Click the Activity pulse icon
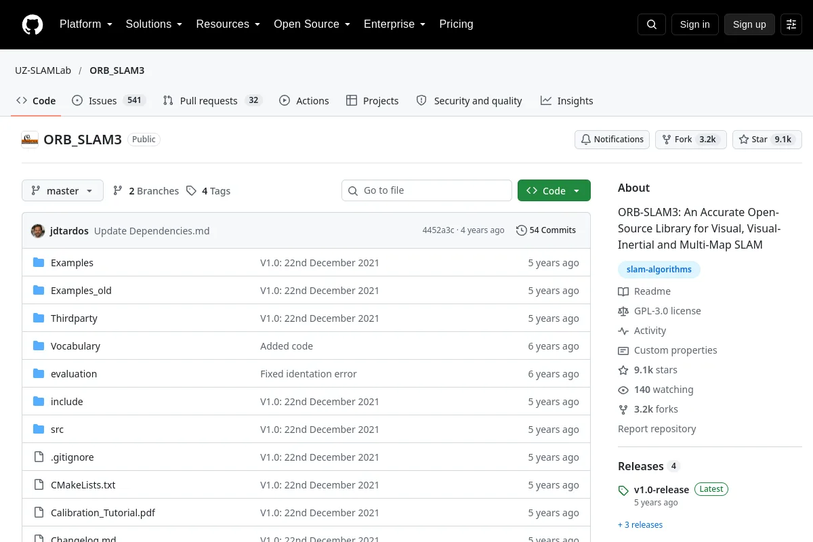The height and width of the screenshot is (542, 813). tap(623, 331)
